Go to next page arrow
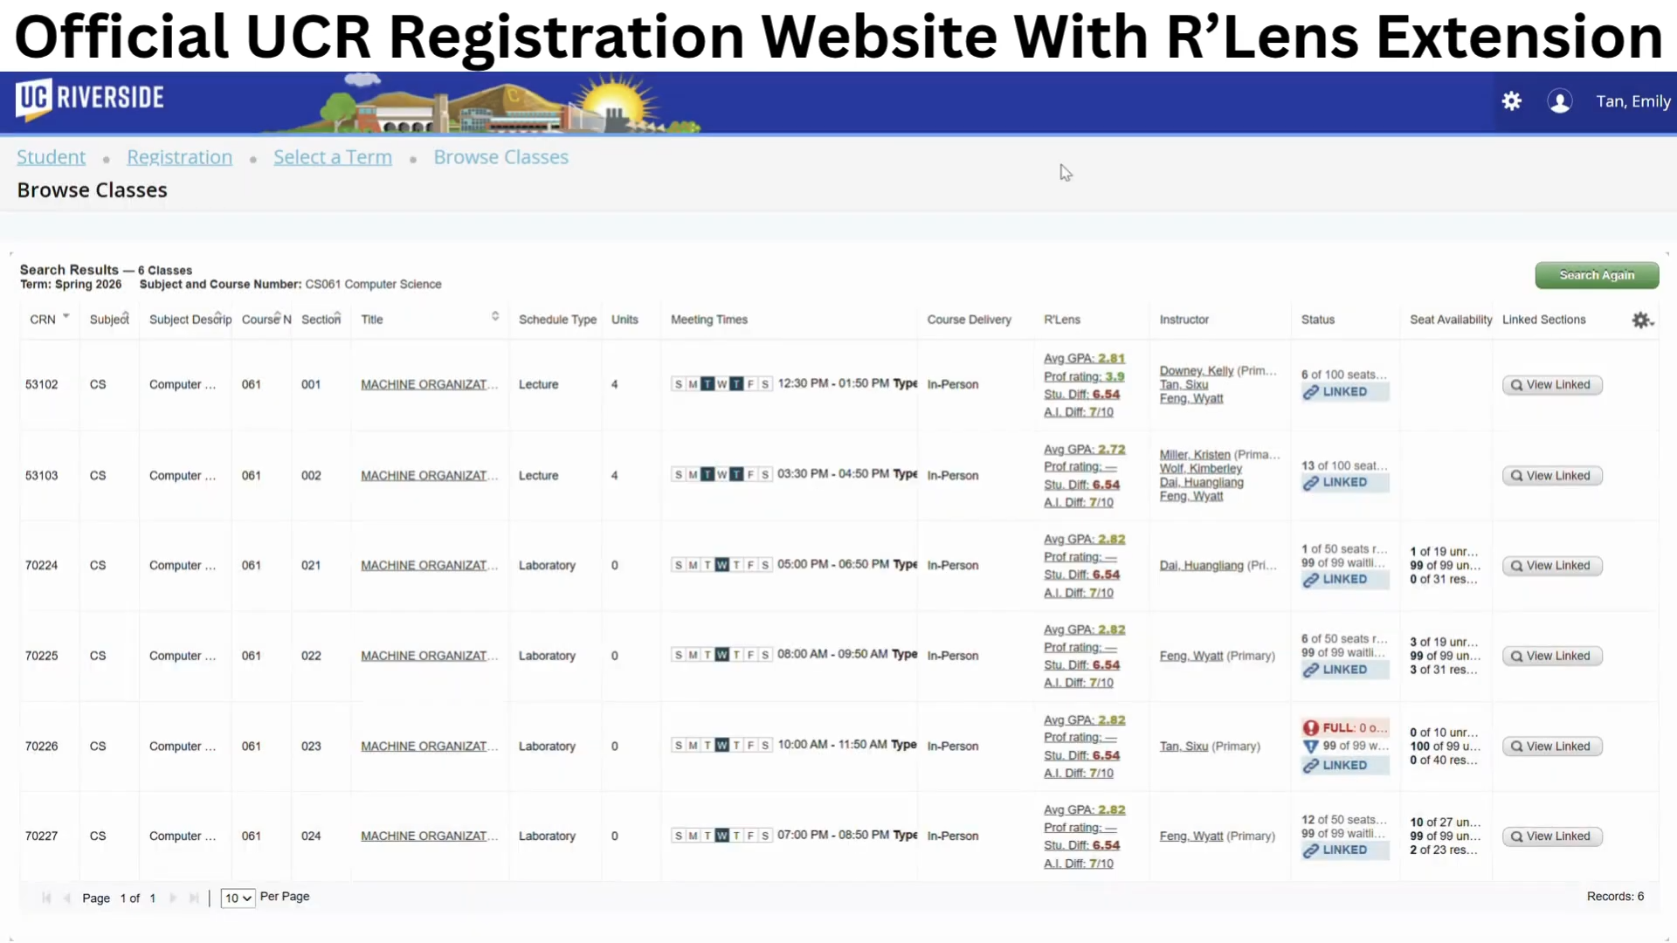This screenshot has width=1677, height=943. click(x=173, y=898)
